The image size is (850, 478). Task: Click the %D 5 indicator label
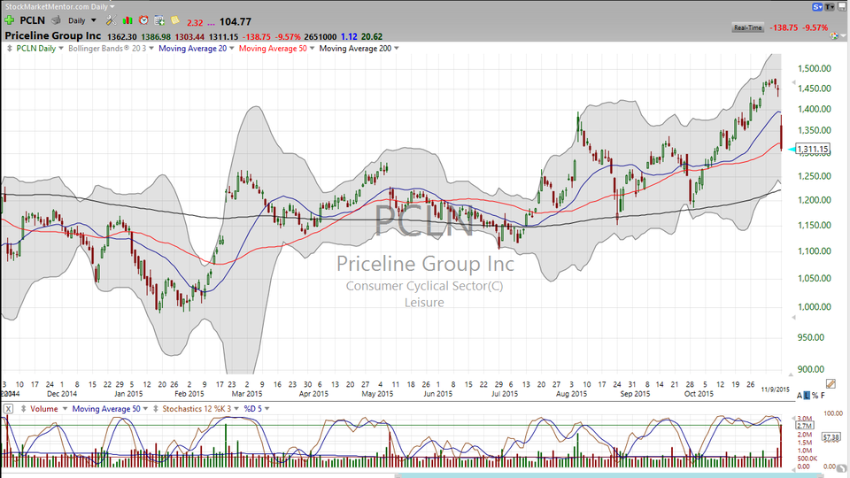(x=252, y=409)
